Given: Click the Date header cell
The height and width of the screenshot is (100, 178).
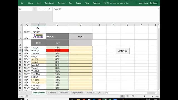Looking at the screenshot, I should 39,43.
